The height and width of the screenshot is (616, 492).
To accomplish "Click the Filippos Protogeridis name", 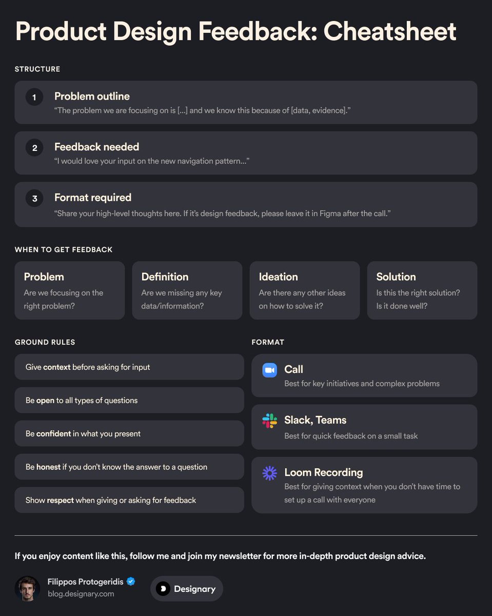I will point(86,582).
